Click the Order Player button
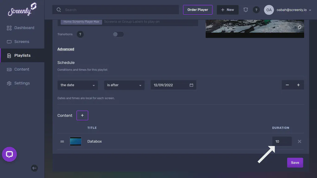The height and width of the screenshot is (178, 317). pyautogui.click(x=198, y=10)
